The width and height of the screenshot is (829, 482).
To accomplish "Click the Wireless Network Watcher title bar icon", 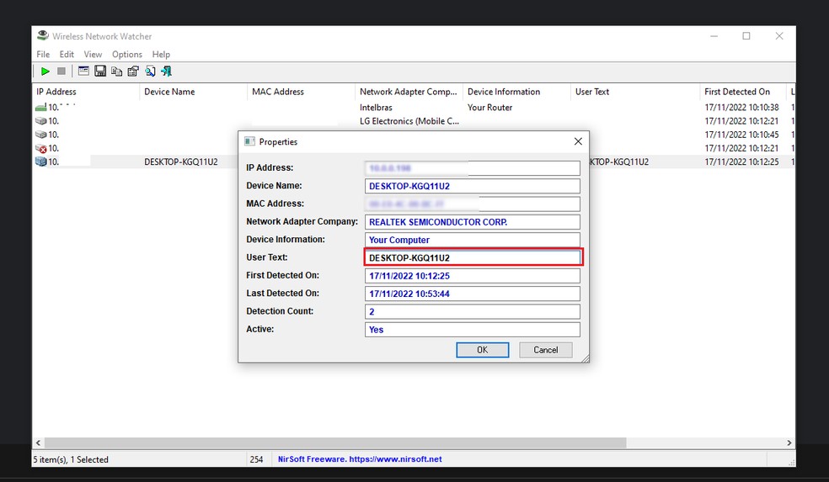I will [x=43, y=36].
